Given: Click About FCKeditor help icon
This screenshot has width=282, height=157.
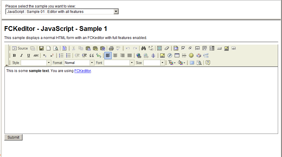Looking at the screenshot, I should [208, 63].
